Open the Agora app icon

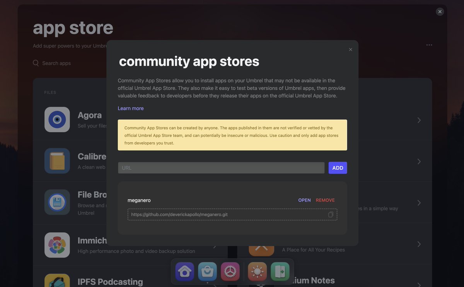57,120
